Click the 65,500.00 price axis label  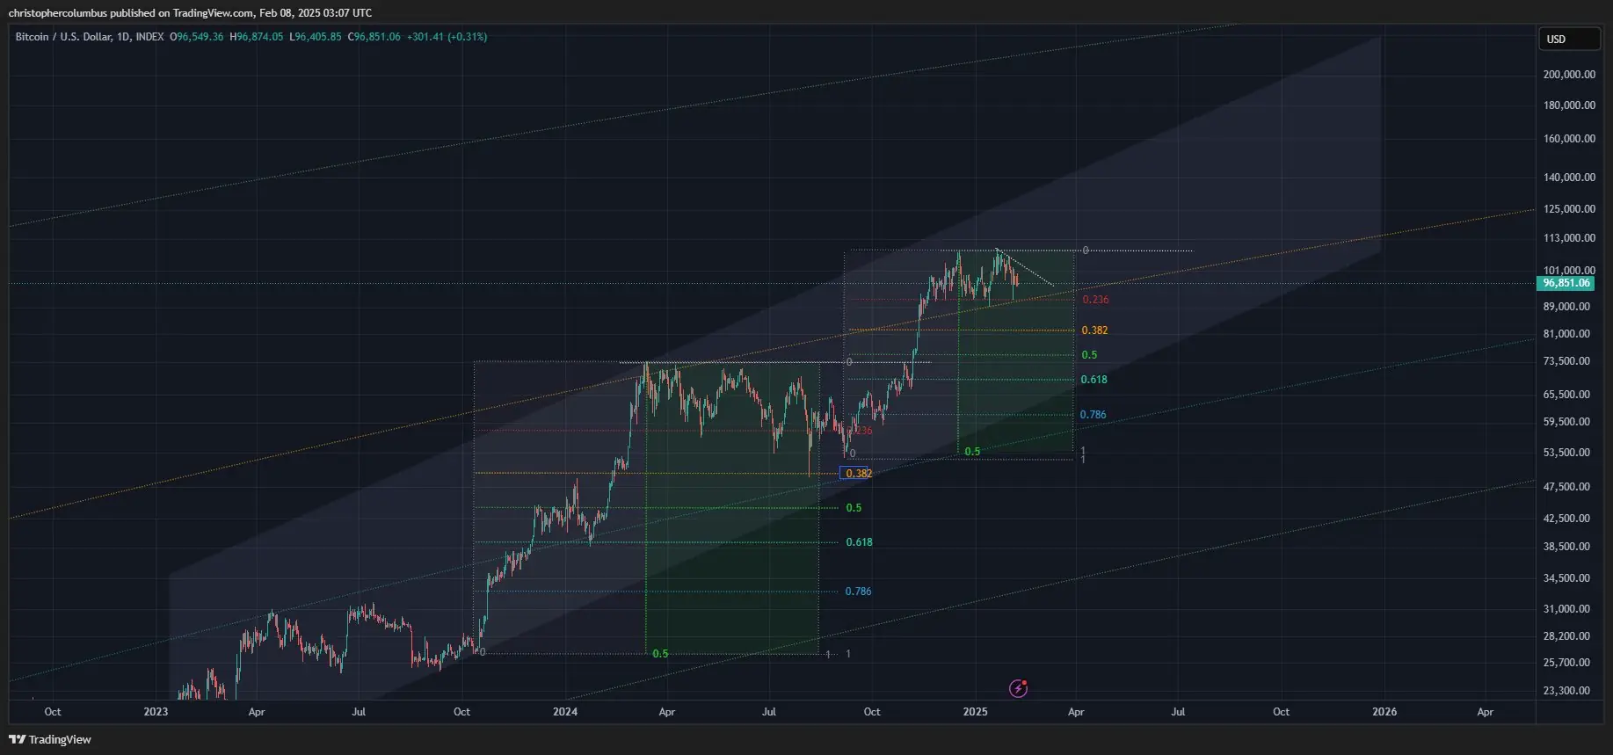[x=1566, y=395]
